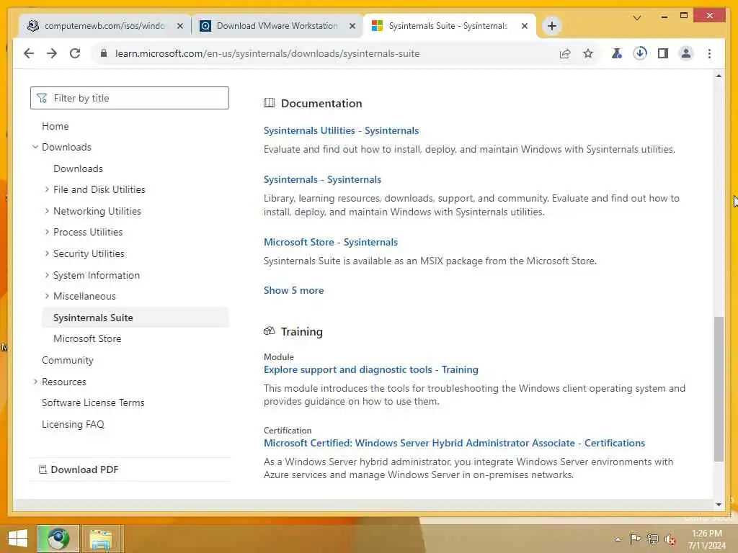Open Sysinternals Utilities - Sysinternals link
The image size is (738, 553).
point(341,131)
